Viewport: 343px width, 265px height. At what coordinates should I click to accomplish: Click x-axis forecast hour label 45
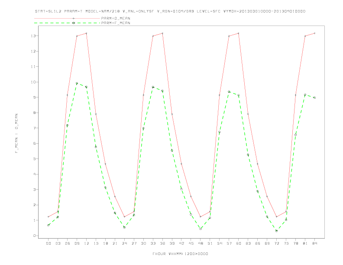(x=191, y=243)
